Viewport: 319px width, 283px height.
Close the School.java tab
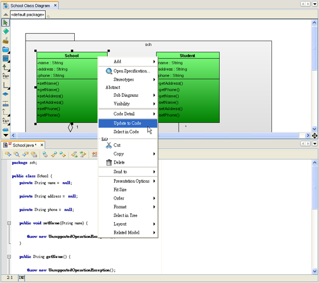pyautogui.click(x=42, y=145)
